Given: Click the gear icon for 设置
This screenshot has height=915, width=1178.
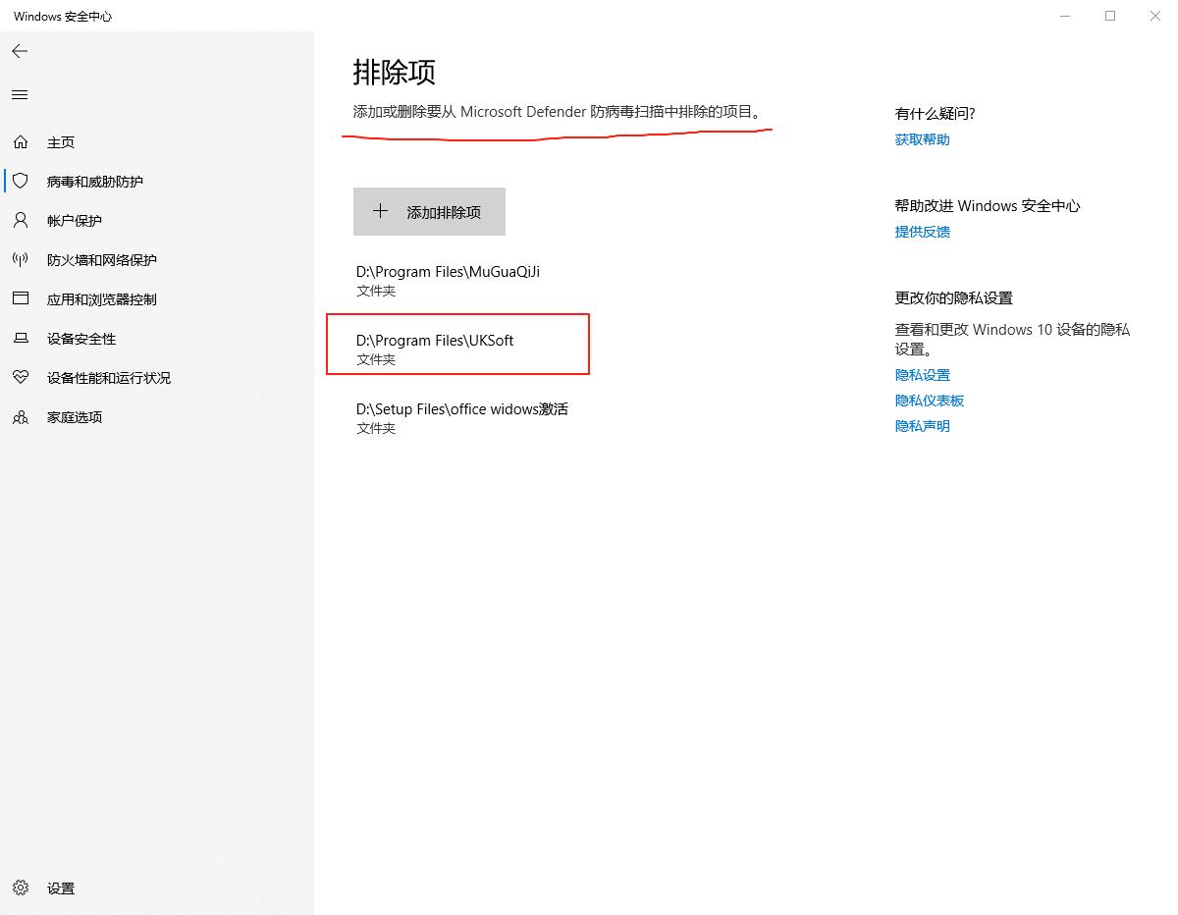Looking at the screenshot, I should (21, 888).
